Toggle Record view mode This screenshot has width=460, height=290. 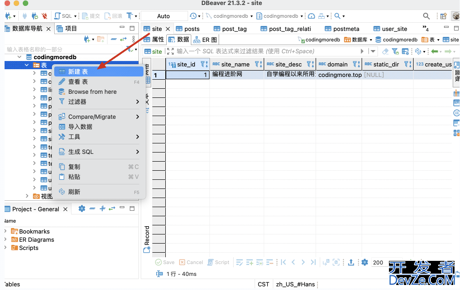pos(147,239)
